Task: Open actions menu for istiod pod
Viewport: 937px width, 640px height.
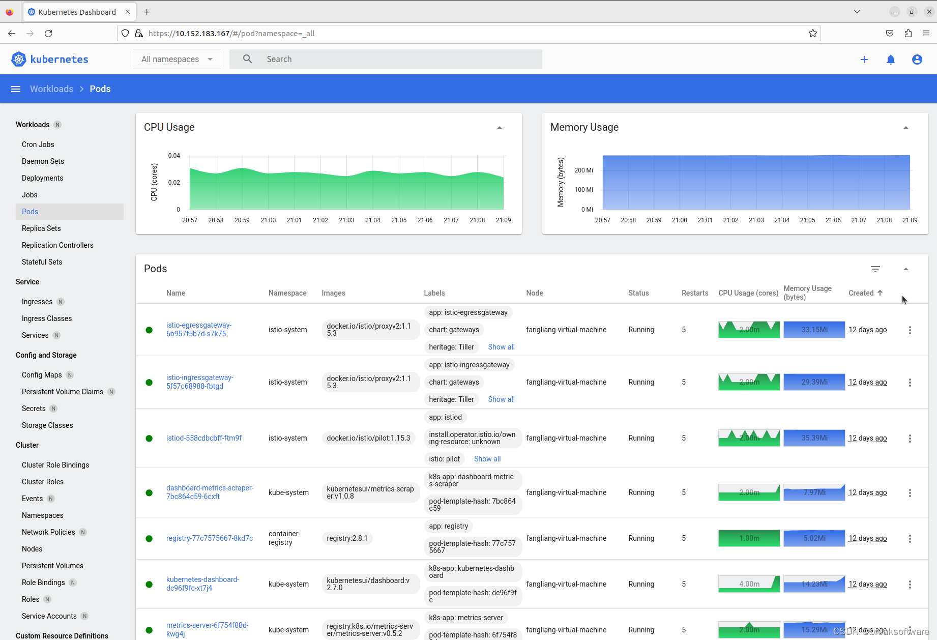Action: [910, 439]
